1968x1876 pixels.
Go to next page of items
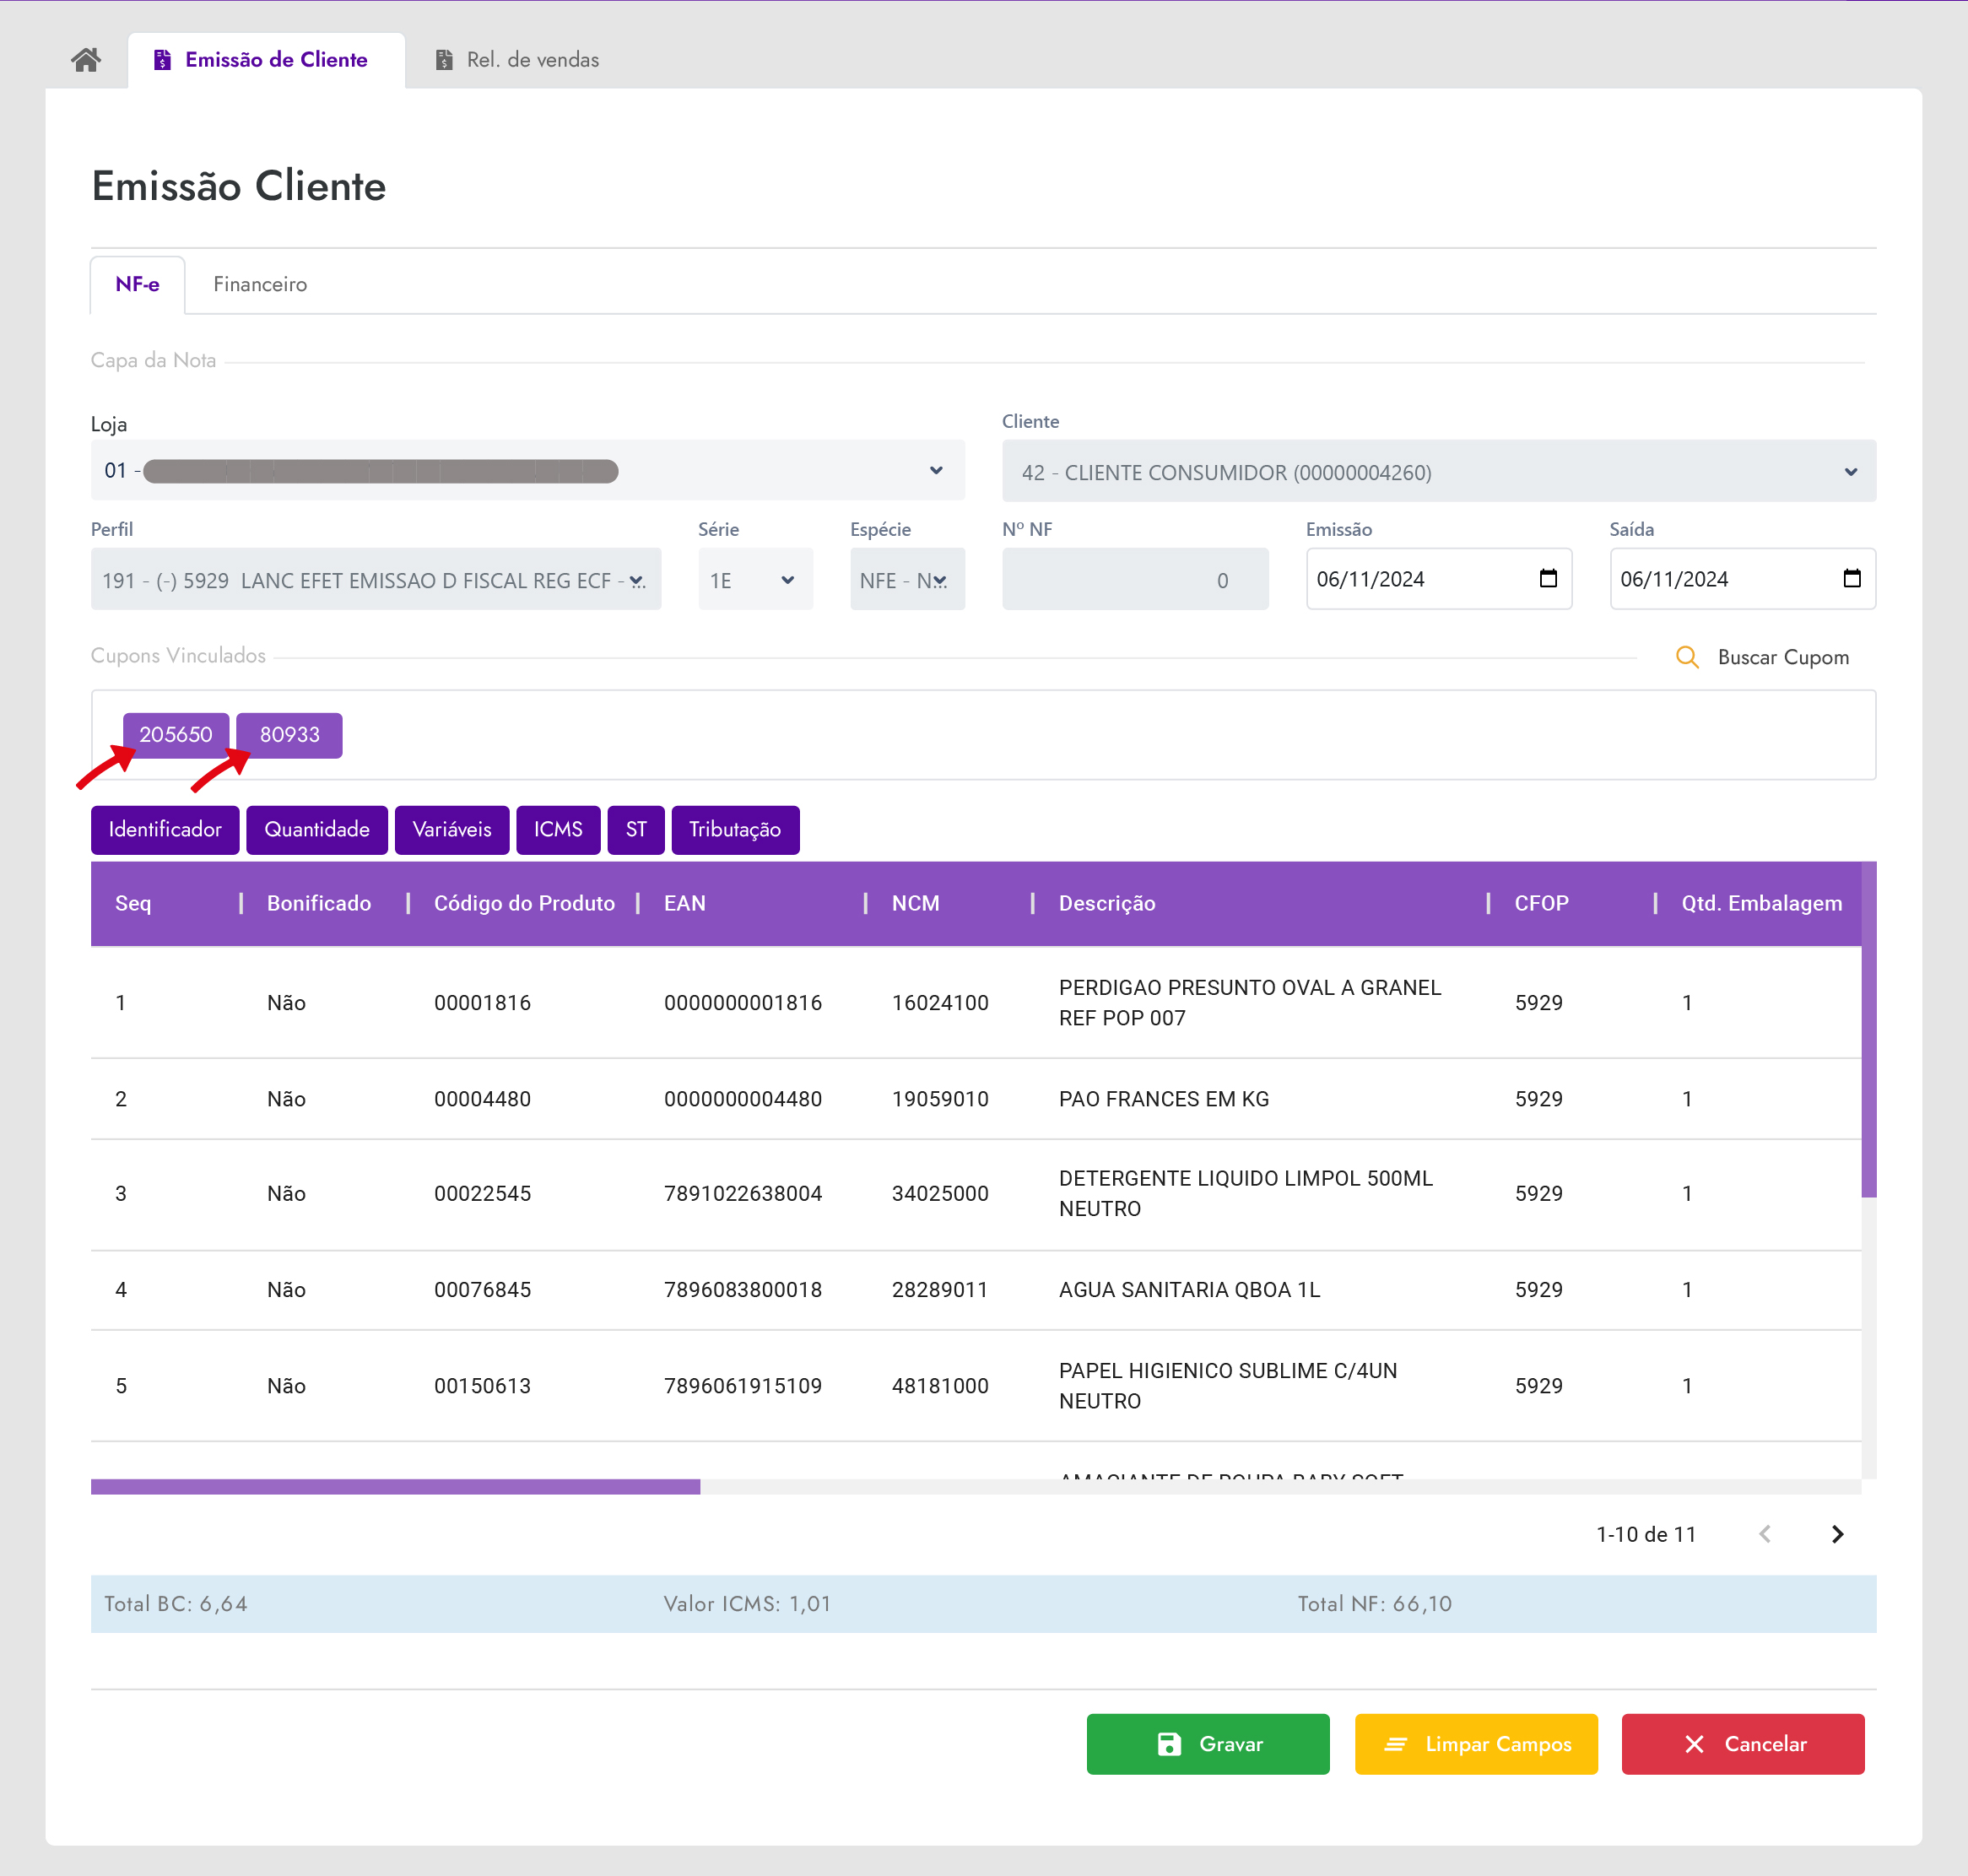point(1836,1534)
